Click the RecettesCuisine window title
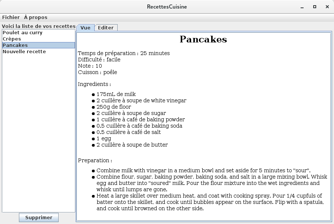The height and width of the screenshot is (224, 334). click(167, 7)
